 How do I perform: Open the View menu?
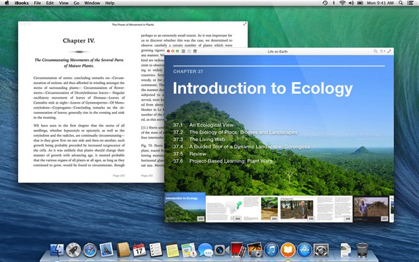[x=63, y=3]
